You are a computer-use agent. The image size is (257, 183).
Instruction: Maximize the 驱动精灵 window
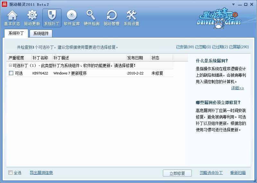246,4
